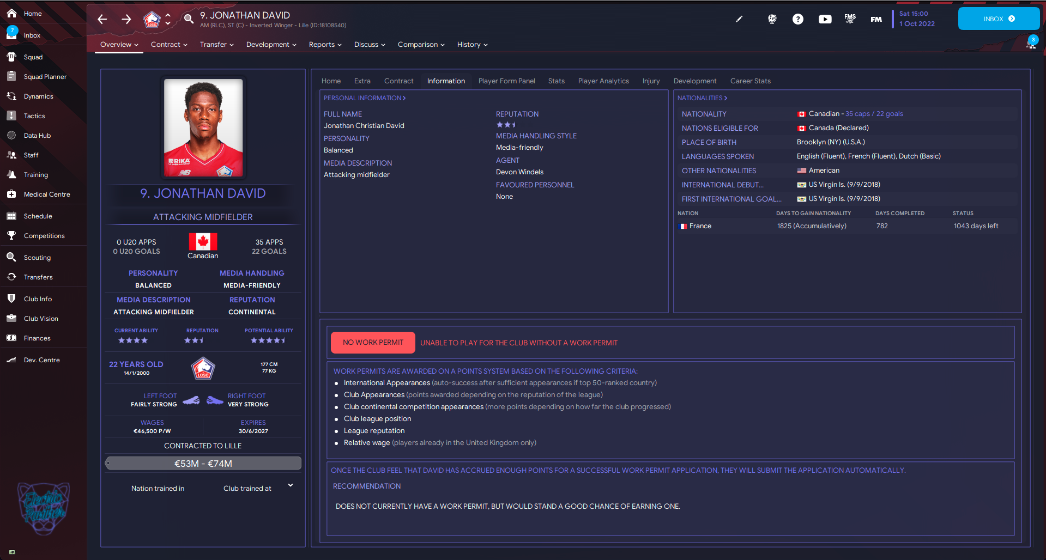Open the Staff icon in the sidebar
The width and height of the screenshot is (1046, 560).
pyautogui.click(x=11, y=155)
